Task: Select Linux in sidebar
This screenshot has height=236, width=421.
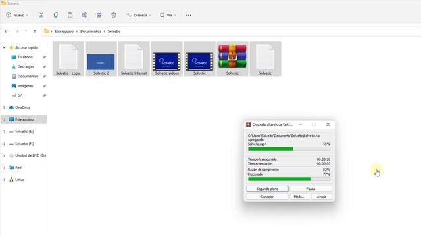Action: coord(19,180)
